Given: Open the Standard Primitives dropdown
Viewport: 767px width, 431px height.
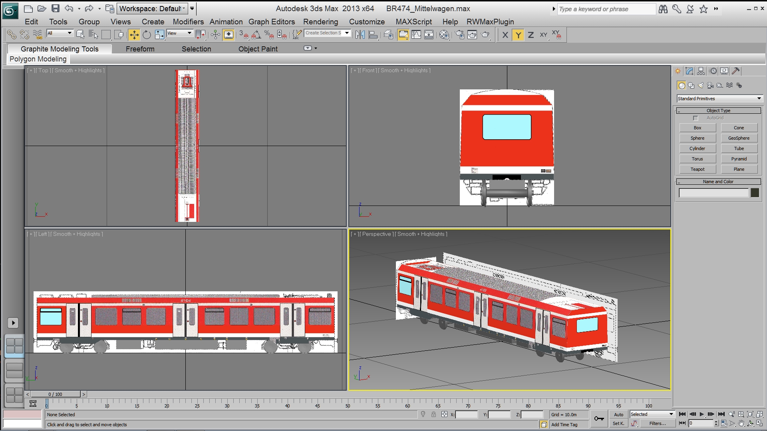Looking at the screenshot, I should [x=719, y=99].
